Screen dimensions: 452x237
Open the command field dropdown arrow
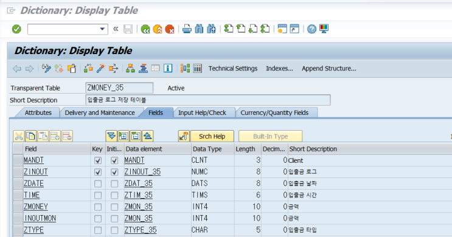coord(102,29)
